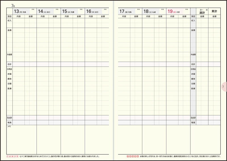
Task: Click the 金額 header under 週計
Action: (202, 16)
